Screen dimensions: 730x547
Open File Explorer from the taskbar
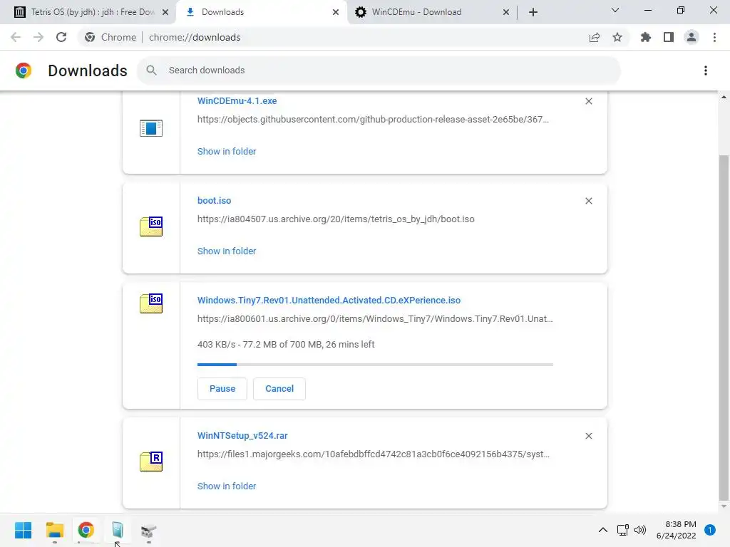pyautogui.click(x=54, y=530)
